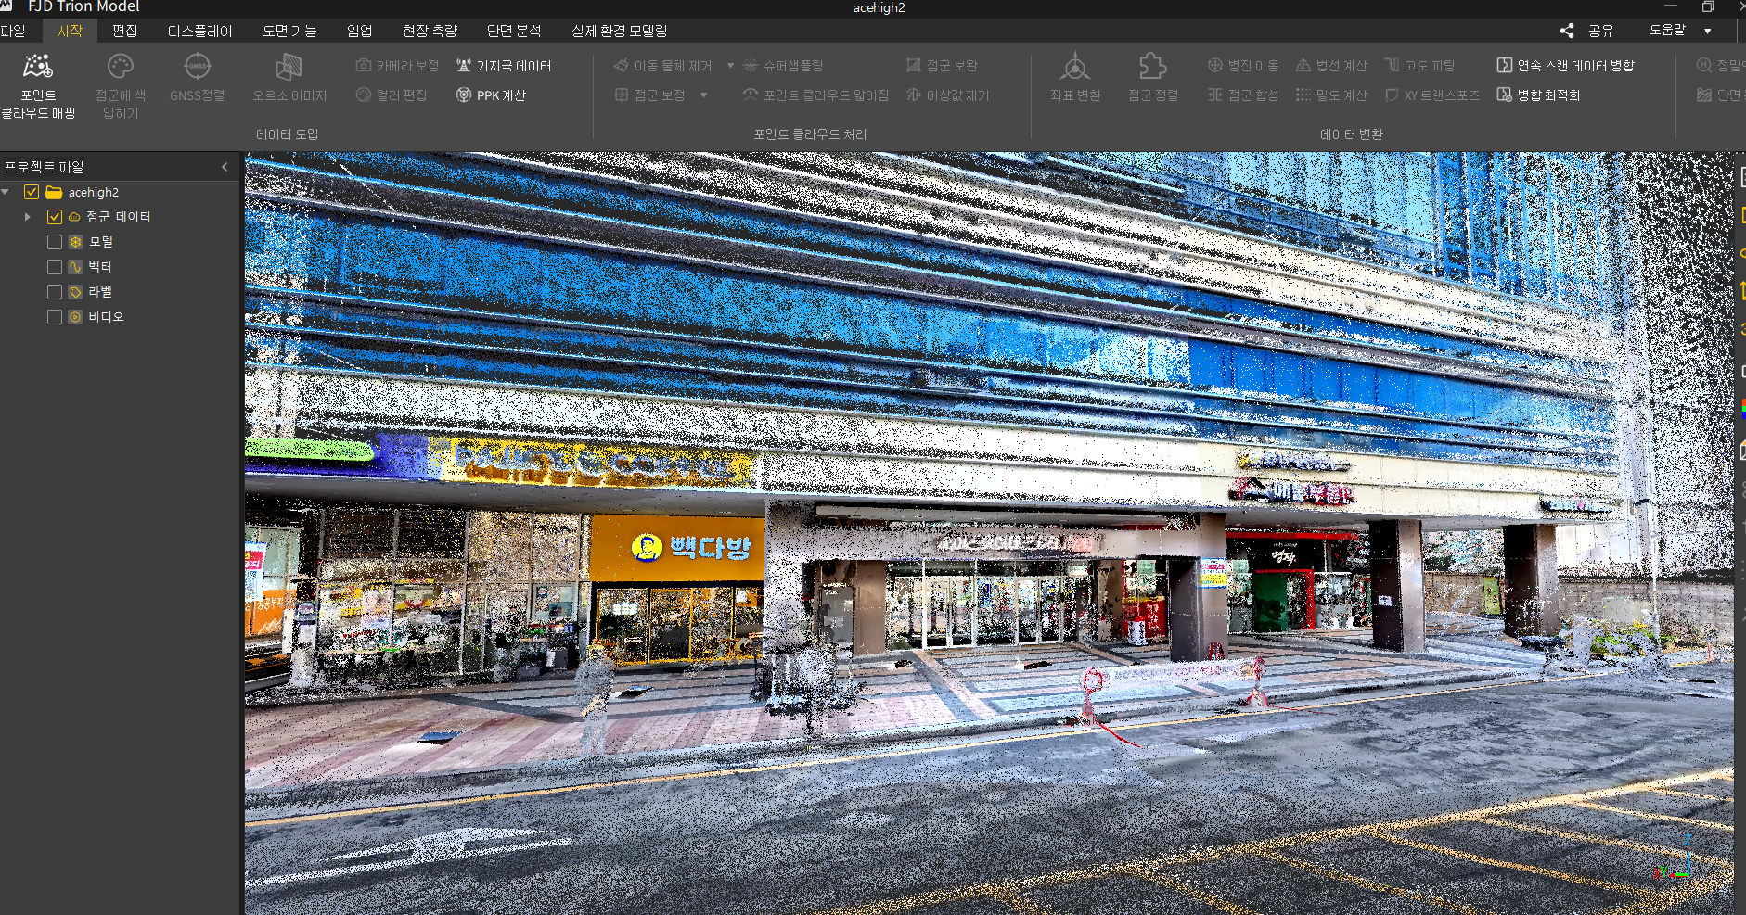Restore the application window size
Screen dimensions: 1746x915
1708,7
